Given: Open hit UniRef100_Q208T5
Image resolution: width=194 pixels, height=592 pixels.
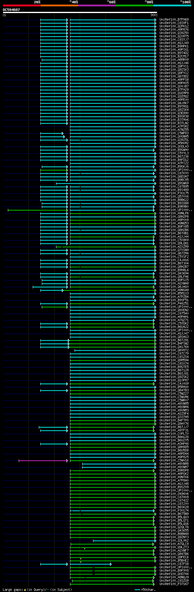Looking at the screenshot, I should pos(174,36).
